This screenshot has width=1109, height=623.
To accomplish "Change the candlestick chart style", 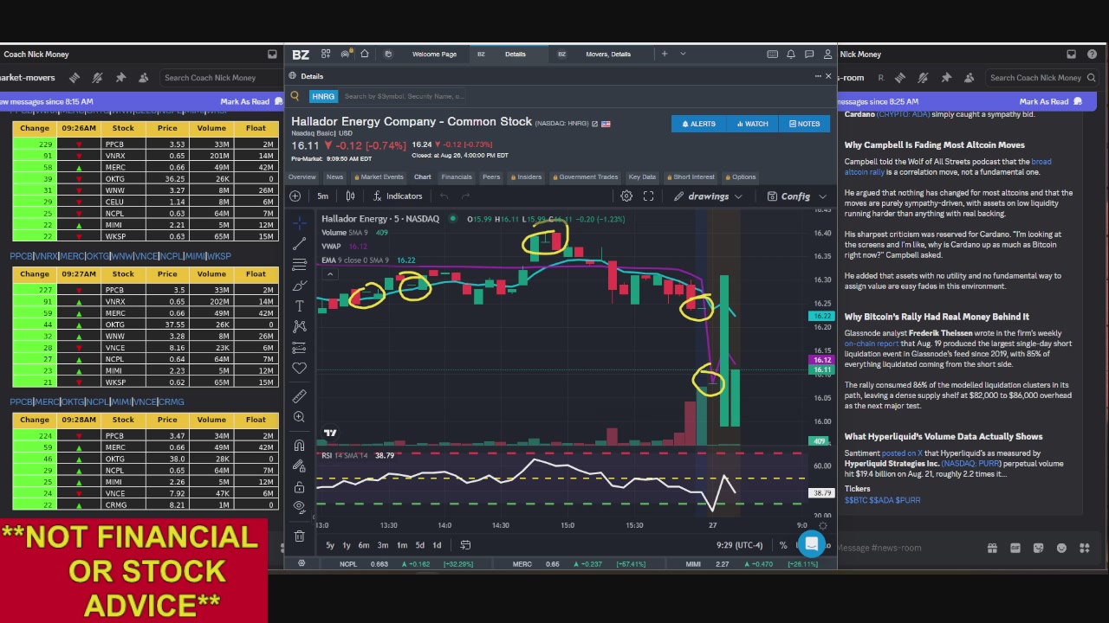I will pyautogui.click(x=350, y=196).
